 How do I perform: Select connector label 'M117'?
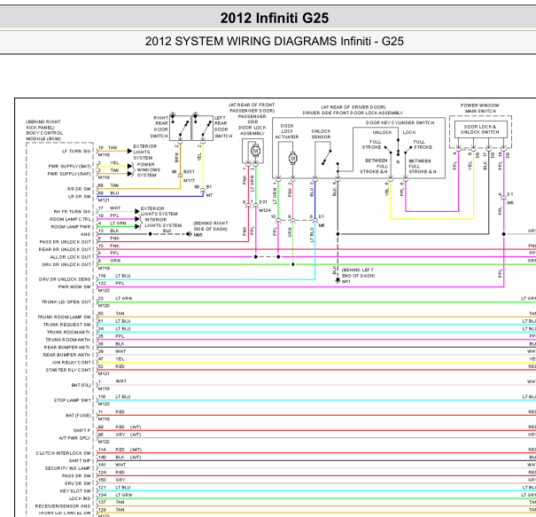189,180
